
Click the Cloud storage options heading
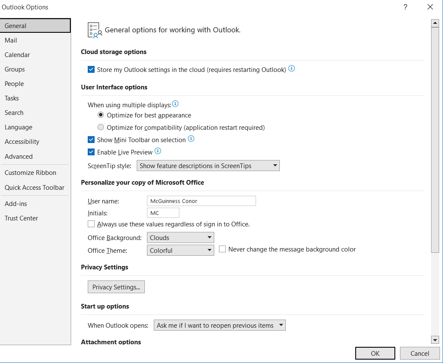coord(114,52)
